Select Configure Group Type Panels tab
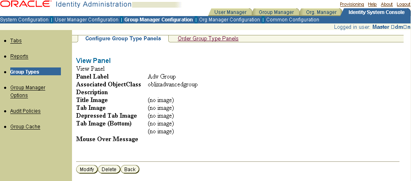This screenshot has width=411, height=181. [123, 39]
